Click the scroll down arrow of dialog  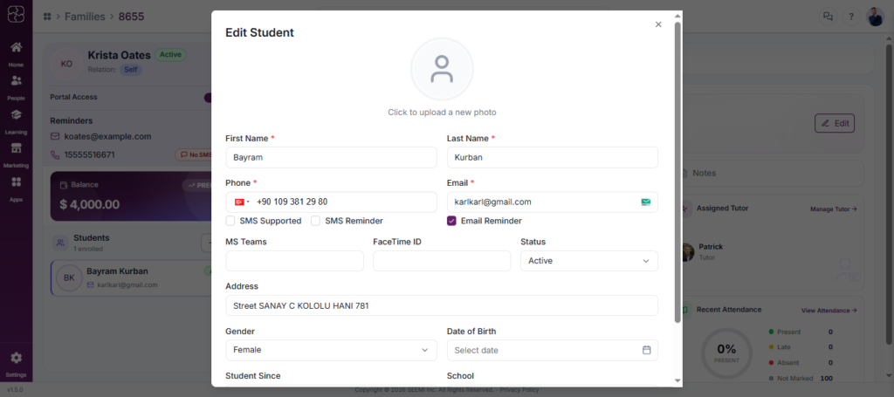677,380
